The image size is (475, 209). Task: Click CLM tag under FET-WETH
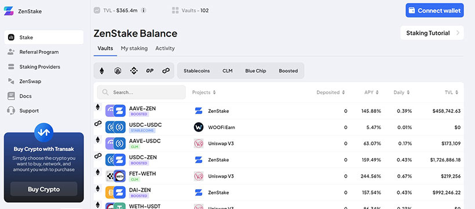coord(134,179)
